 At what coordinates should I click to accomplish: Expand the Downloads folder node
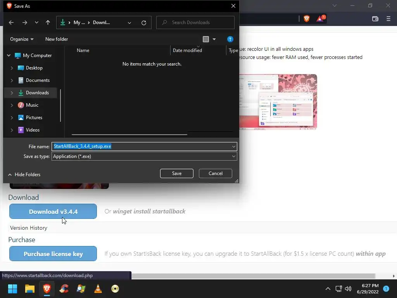12,93
